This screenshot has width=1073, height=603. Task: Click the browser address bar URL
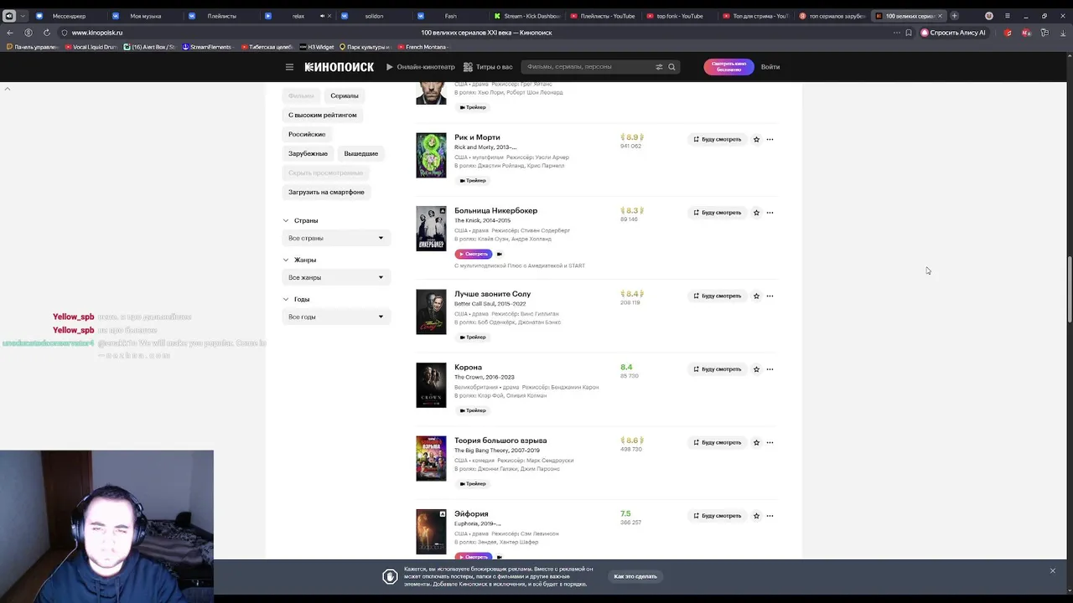(96, 33)
